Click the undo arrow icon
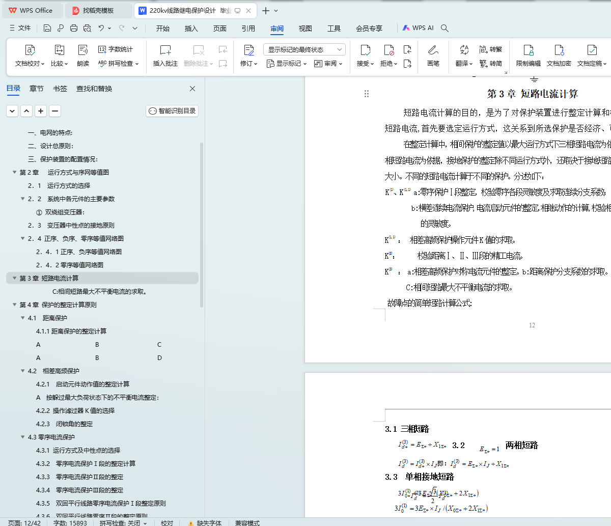611x526 pixels. (x=101, y=28)
